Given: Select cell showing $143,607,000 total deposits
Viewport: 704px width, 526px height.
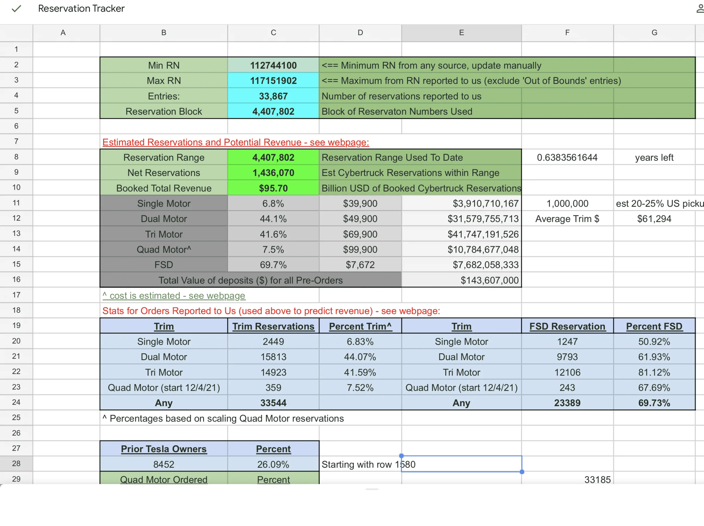Looking at the screenshot, I should click(461, 280).
